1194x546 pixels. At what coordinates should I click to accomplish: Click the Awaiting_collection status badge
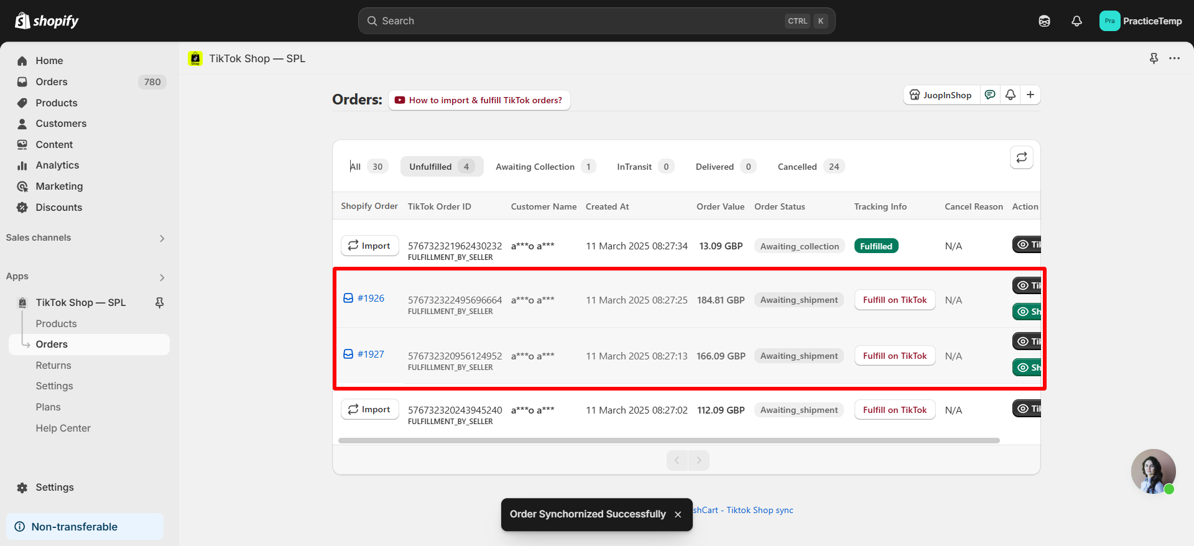pos(799,246)
